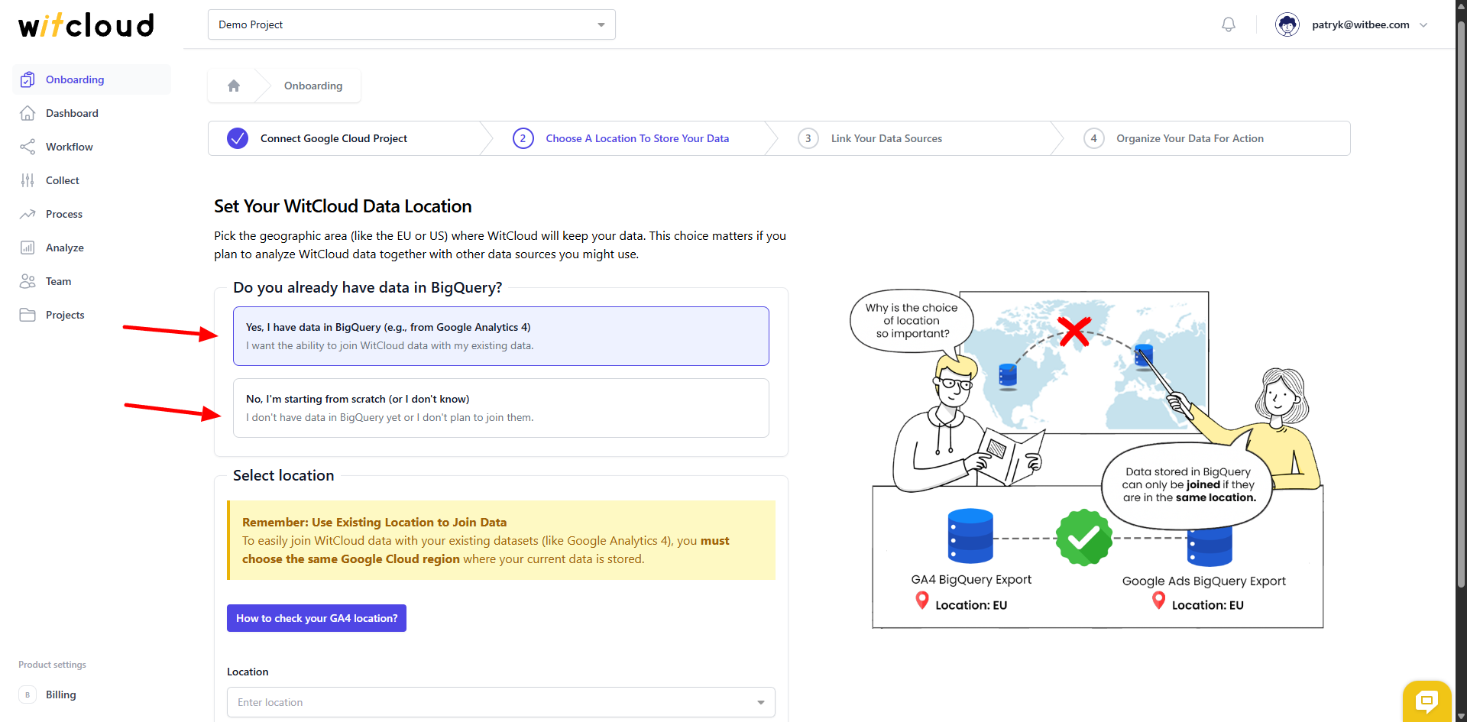Open Onboarding in the sidebar

[92, 79]
